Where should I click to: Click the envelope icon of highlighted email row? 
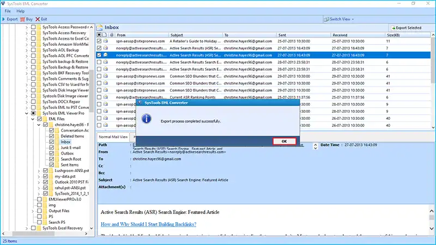pyautogui.click(x=106, y=55)
